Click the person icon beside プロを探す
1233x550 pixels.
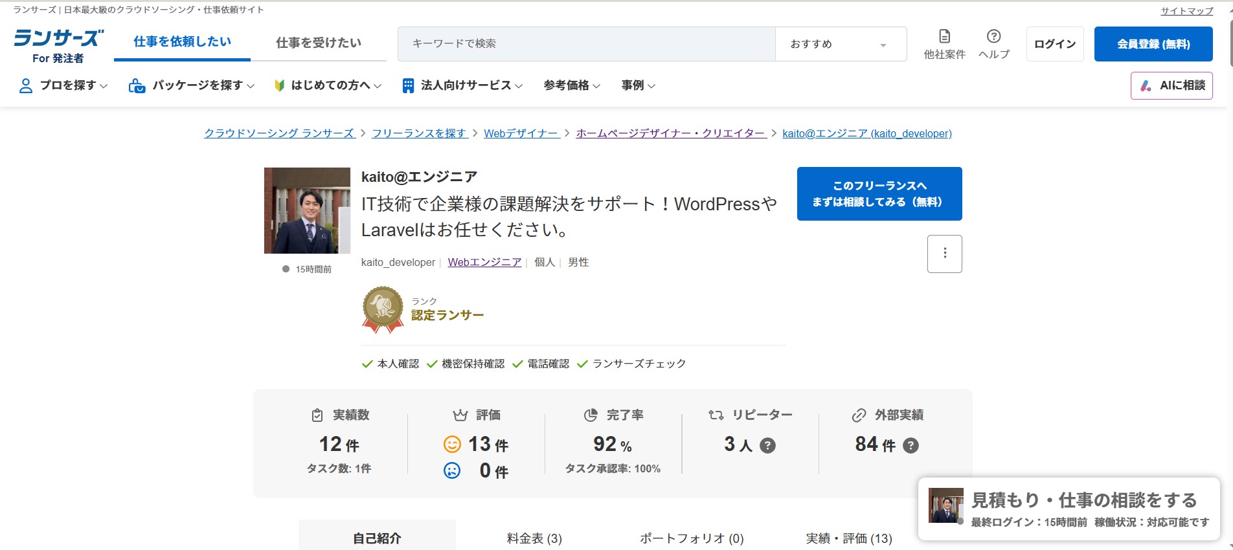pos(25,85)
